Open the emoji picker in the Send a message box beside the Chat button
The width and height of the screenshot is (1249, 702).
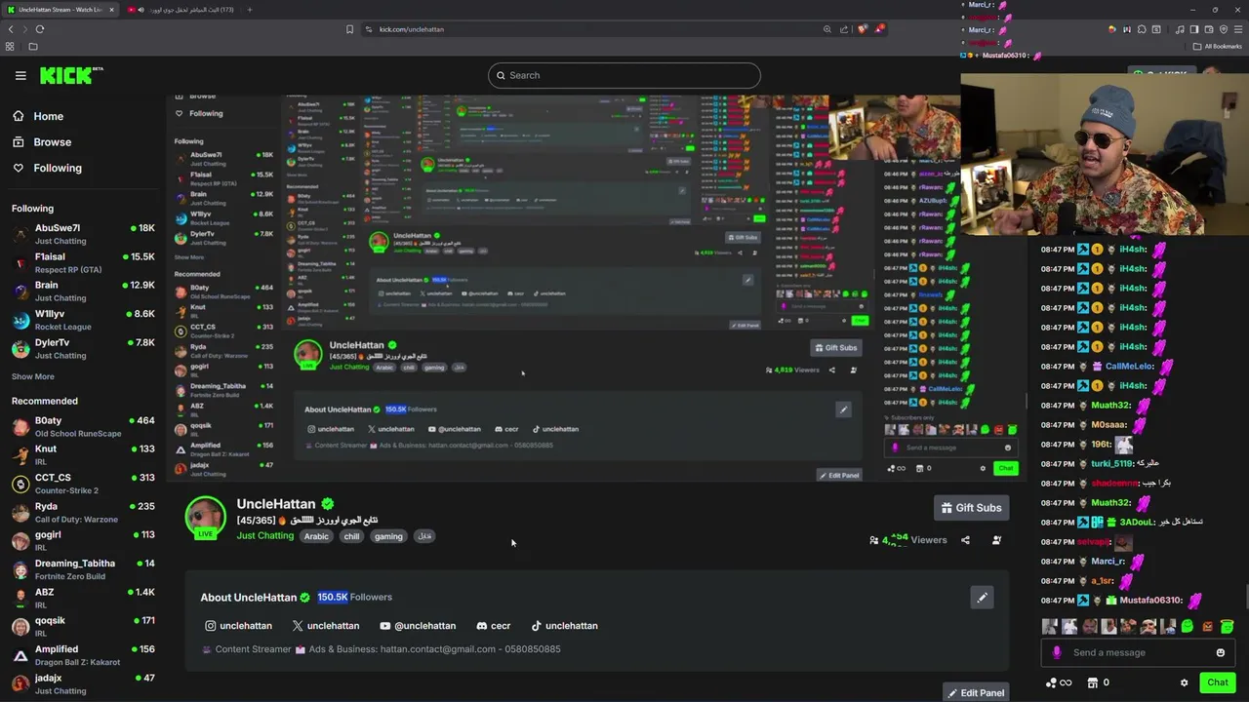pos(1220,653)
